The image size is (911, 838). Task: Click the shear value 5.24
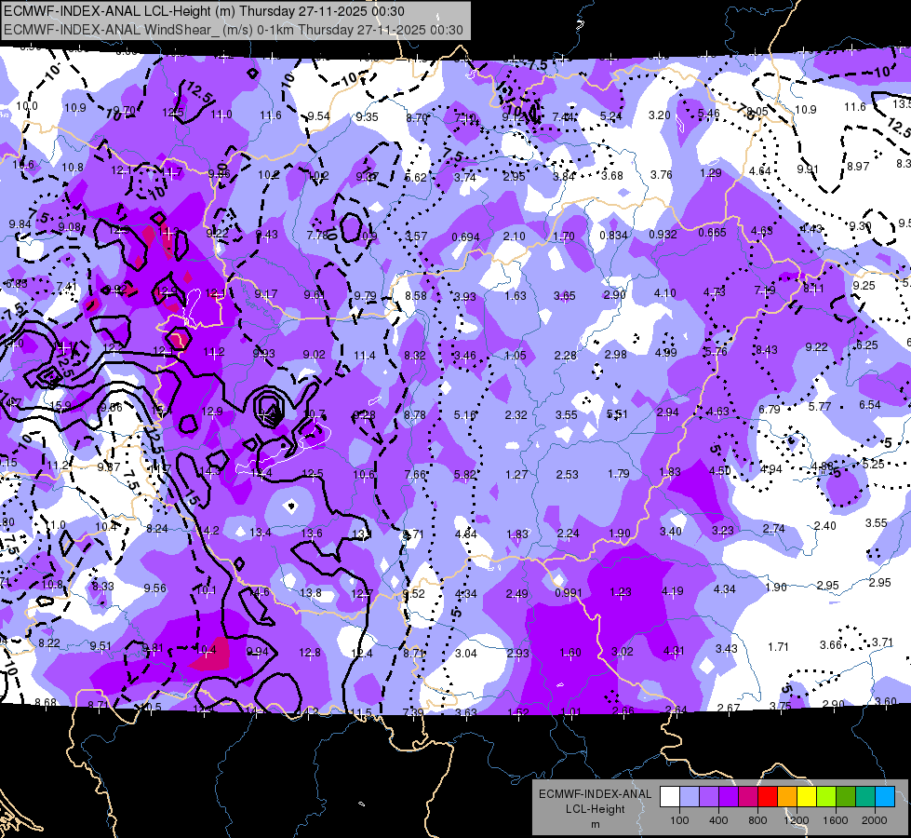coord(610,115)
